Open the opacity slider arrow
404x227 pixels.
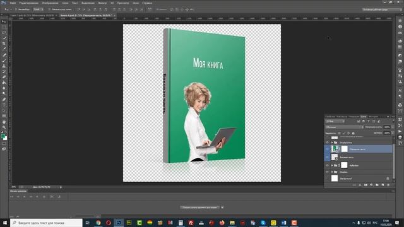coord(393,127)
